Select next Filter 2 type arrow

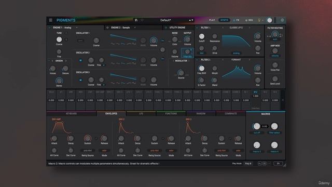(250, 60)
